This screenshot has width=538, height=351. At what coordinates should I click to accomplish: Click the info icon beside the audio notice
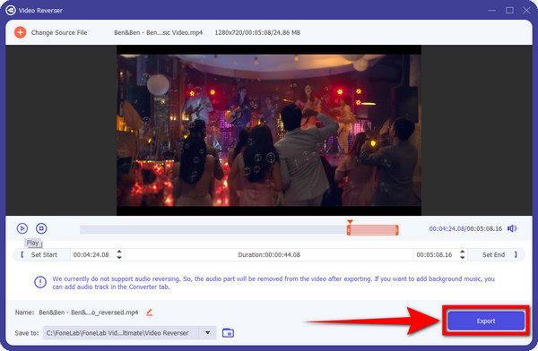coord(40,282)
